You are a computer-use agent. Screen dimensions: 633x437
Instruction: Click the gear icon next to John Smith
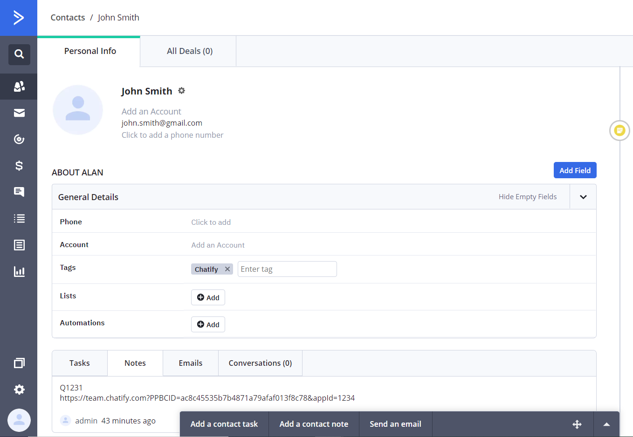tap(182, 91)
